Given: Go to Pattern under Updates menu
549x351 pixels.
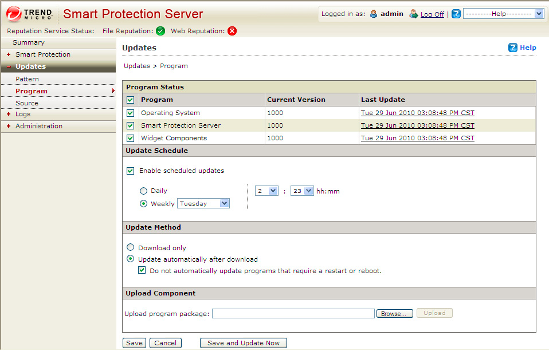Looking at the screenshot, I should (x=28, y=79).
